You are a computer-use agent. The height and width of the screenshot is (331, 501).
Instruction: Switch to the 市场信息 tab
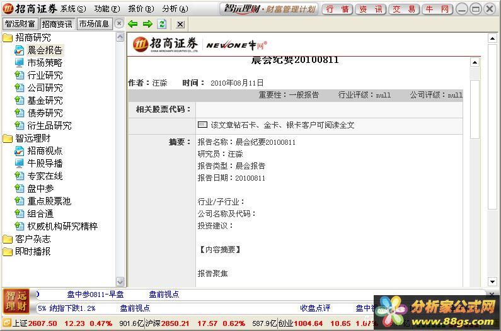click(95, 24)
